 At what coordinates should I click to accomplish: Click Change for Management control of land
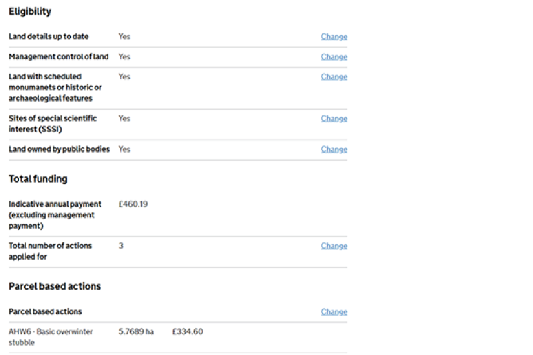point(334,57)
